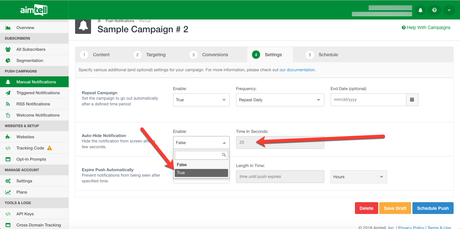Image resolution: width=460 pixels, height=229 pixels.
Task: Expand the account menu caret in header
Action: pyautogui.click(x=449, y=10)
